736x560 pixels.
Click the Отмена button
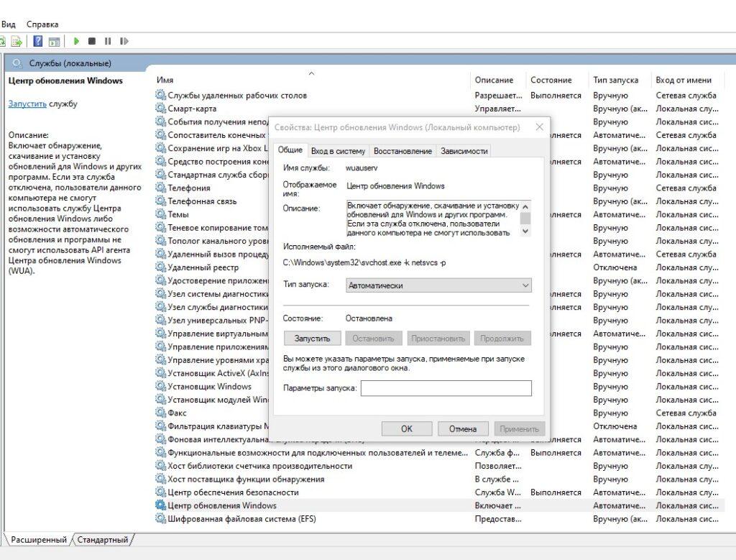[463, 428]
